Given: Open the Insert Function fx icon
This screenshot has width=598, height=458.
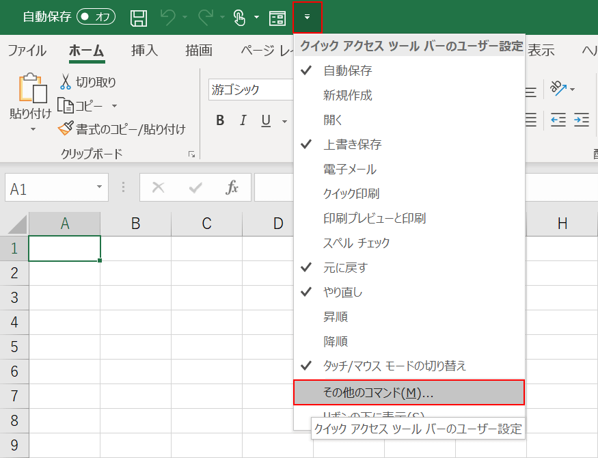Looking at the screenshot, I should (x=231, y=187).
